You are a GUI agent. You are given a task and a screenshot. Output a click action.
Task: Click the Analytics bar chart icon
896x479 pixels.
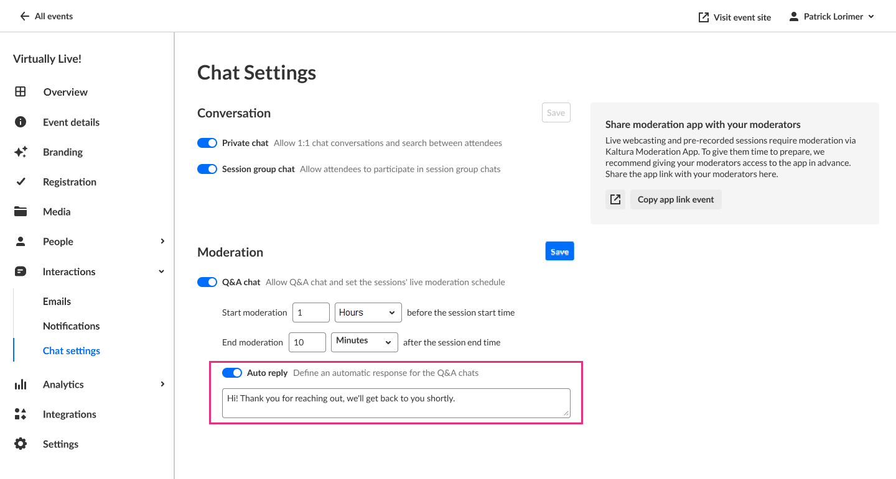(x=21, y=385)
